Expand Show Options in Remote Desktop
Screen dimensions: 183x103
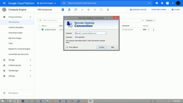[72, 47]
